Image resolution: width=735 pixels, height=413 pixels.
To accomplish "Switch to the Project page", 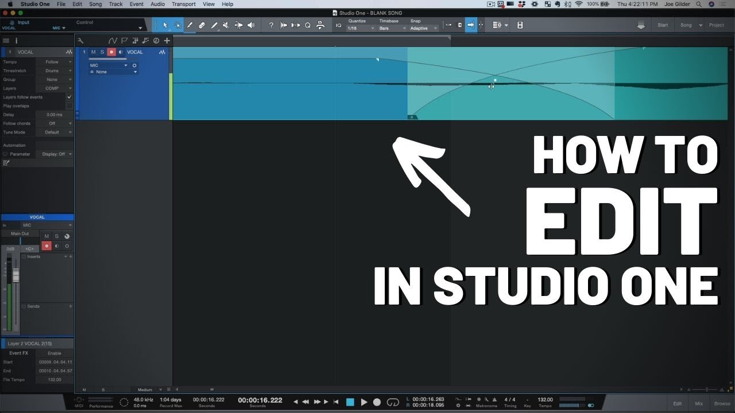I will [x=717, y=25].
